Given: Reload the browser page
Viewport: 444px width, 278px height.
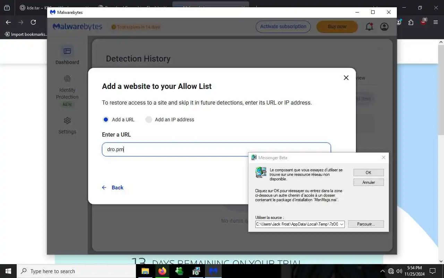Looking at the screenshot, I should pyautogui.click(x=33, y=22).
